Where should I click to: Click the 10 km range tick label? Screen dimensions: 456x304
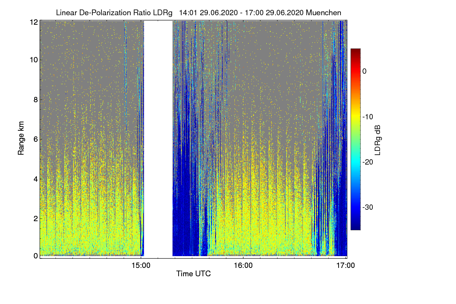click(33, 60)
